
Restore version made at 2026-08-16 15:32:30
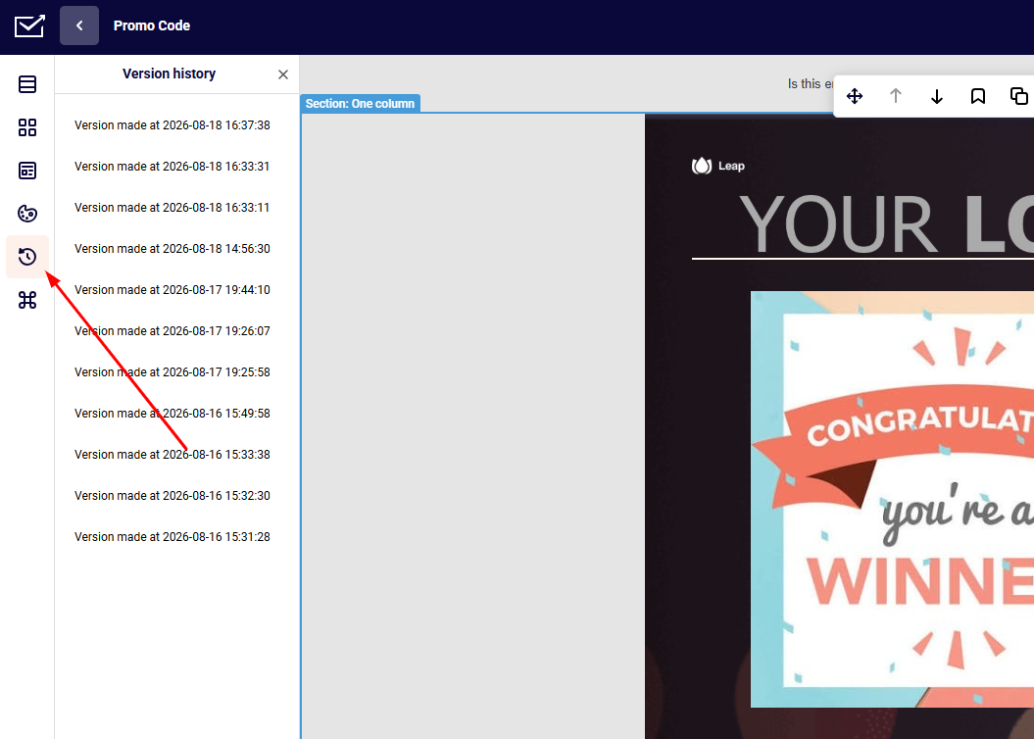point(172,496)
